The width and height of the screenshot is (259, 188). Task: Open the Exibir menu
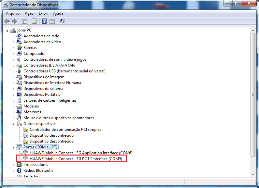click(43, 13)
